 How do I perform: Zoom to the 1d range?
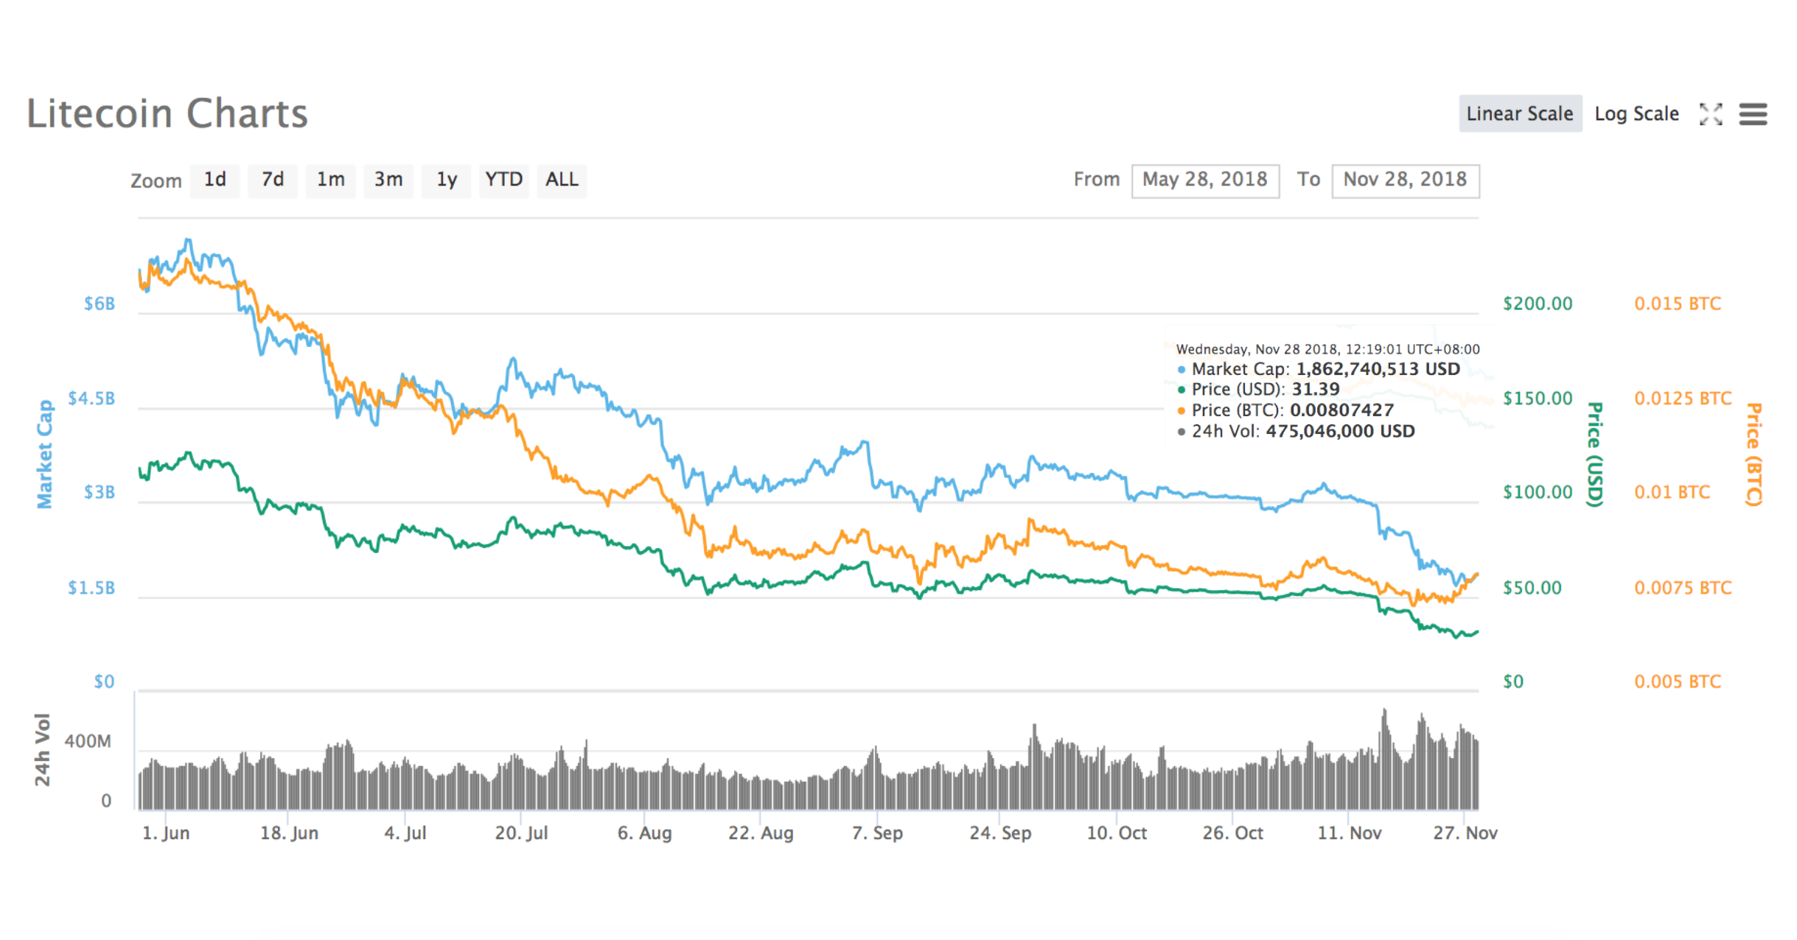coord(214,179)
